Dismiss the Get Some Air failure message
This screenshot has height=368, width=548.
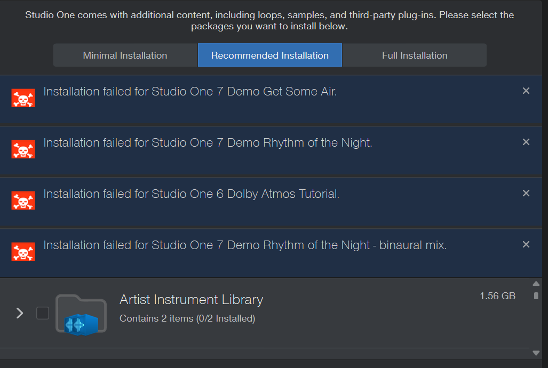tap(526, 91)
